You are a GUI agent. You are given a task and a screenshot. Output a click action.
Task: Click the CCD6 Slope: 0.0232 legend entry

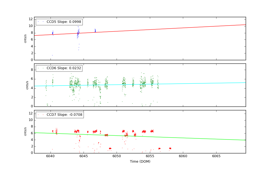[x=64, y=68]
